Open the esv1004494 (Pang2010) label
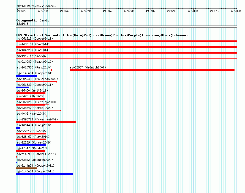245x193 pixels. click(x=34, y=125)
